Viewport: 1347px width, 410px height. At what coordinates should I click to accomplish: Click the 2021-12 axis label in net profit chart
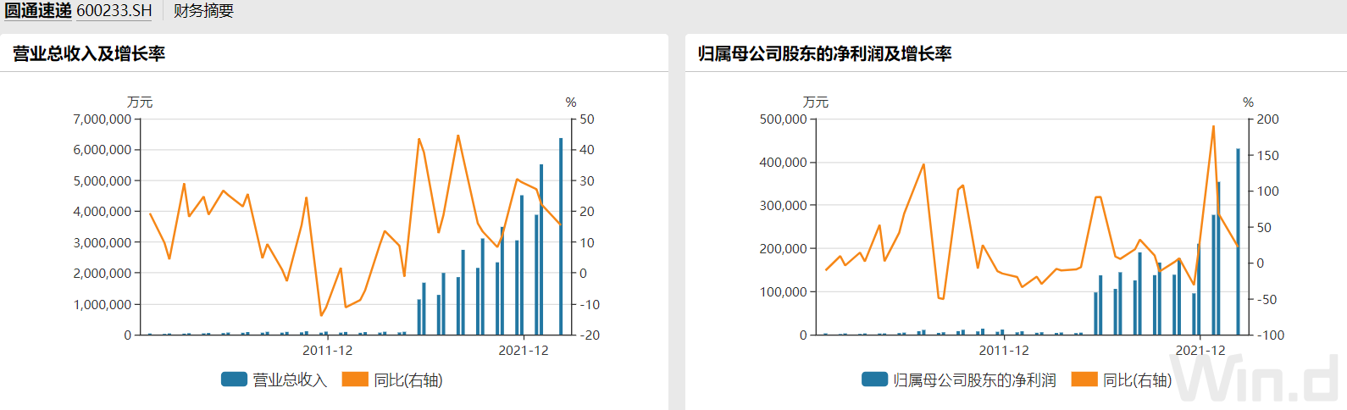coord(1200,350)
